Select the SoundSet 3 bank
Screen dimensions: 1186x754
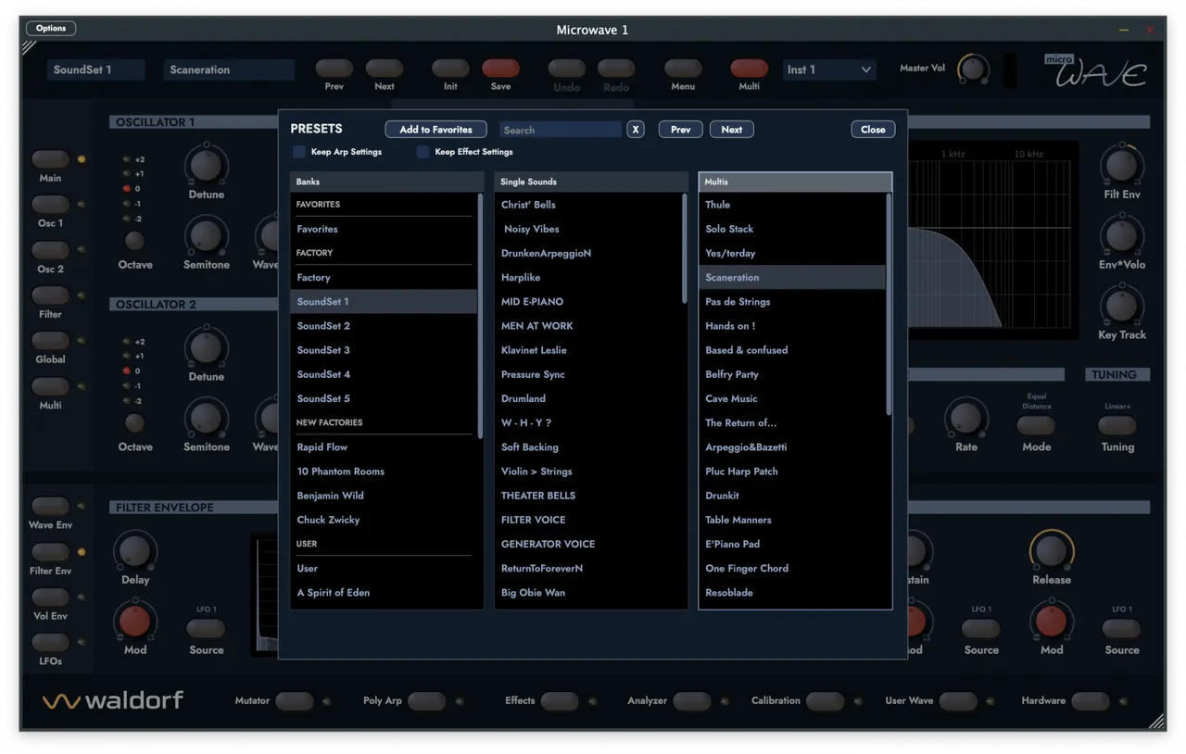[384, 350]
